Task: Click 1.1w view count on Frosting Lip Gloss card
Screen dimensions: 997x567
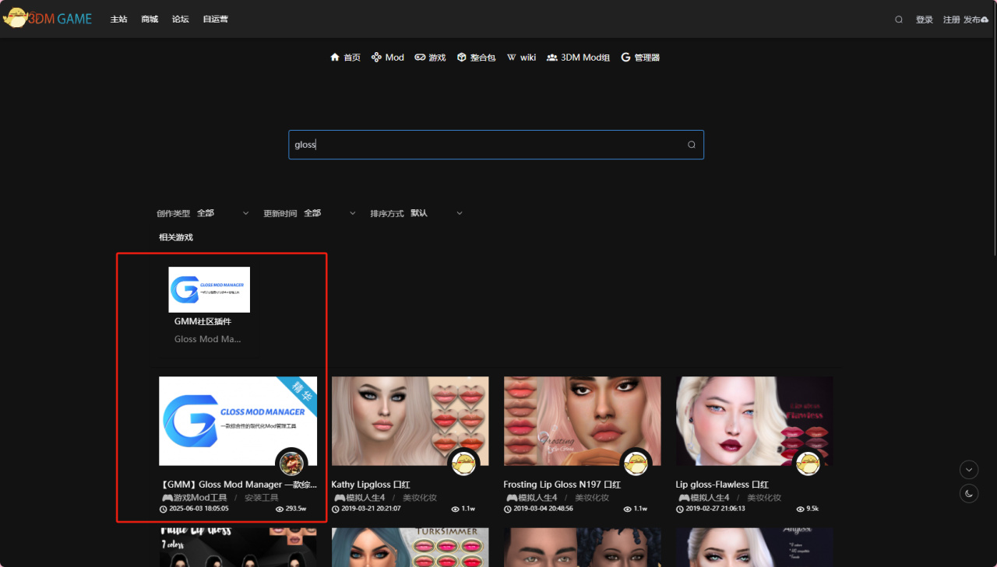Action: pos(635,509)
